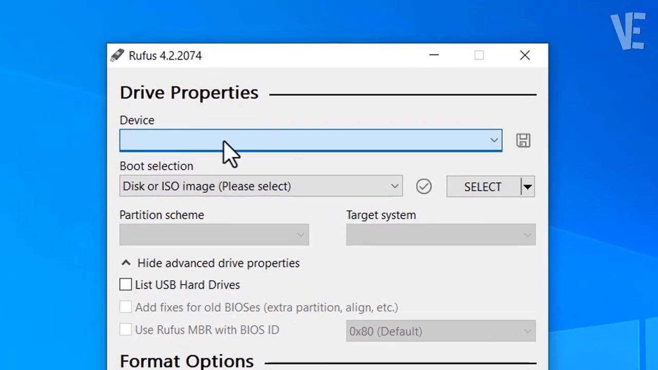Minimize the Rufus window
Screen dimensions: 658x370
(x=434, y=55)
